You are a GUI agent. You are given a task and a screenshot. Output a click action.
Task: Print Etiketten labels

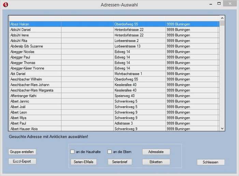point(156,162)
